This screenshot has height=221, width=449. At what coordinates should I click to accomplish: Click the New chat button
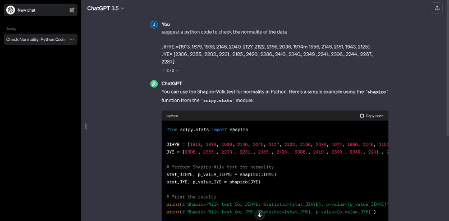tap(40, 10)
